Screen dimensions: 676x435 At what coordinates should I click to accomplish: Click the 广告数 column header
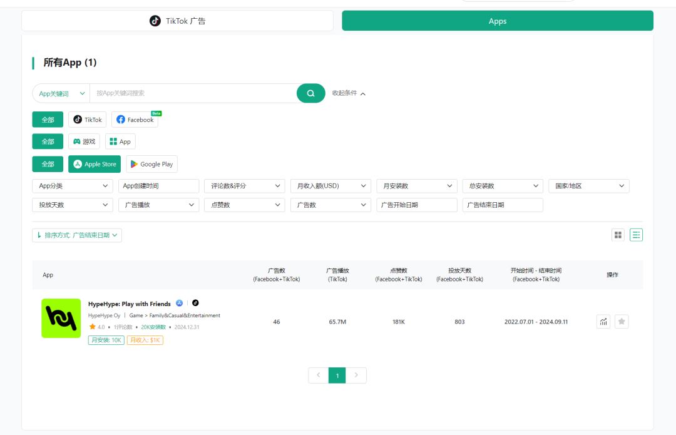click(277, 275)
